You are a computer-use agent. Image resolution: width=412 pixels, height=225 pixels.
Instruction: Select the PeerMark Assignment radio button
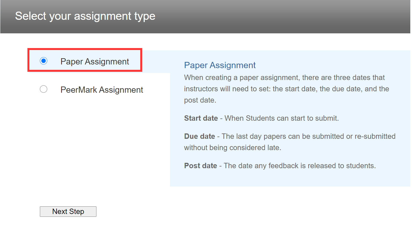pos(44,89)
